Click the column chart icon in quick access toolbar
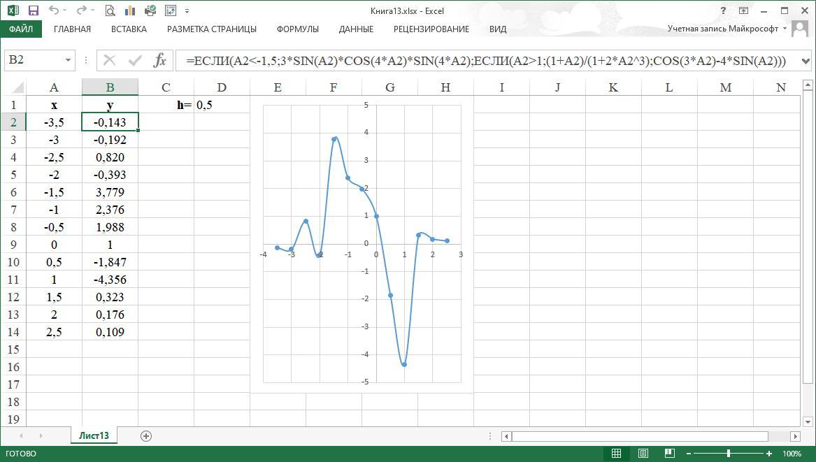Image resolution: width=816 pixels, height=462 pixels. tap(129, 10)
